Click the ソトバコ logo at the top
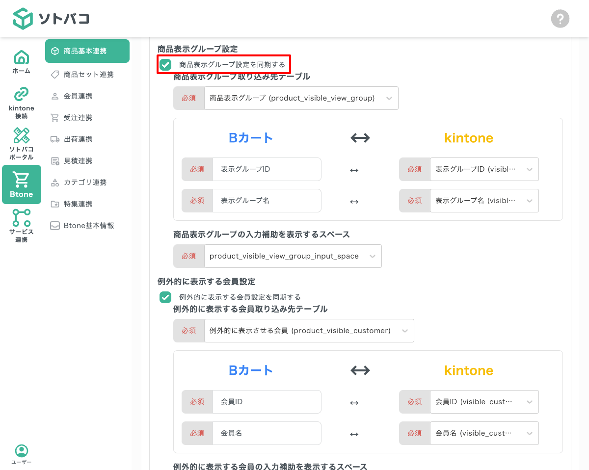589x470 pixels. point(53,19)
